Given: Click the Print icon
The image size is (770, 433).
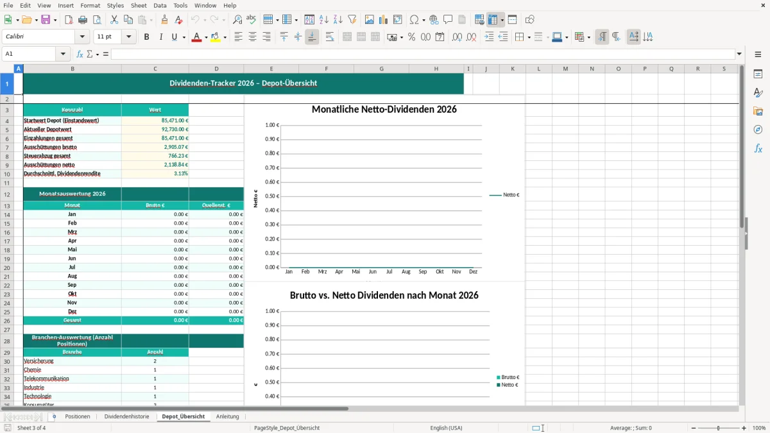Looking at the screenshot, I should [x=83, y=20].
